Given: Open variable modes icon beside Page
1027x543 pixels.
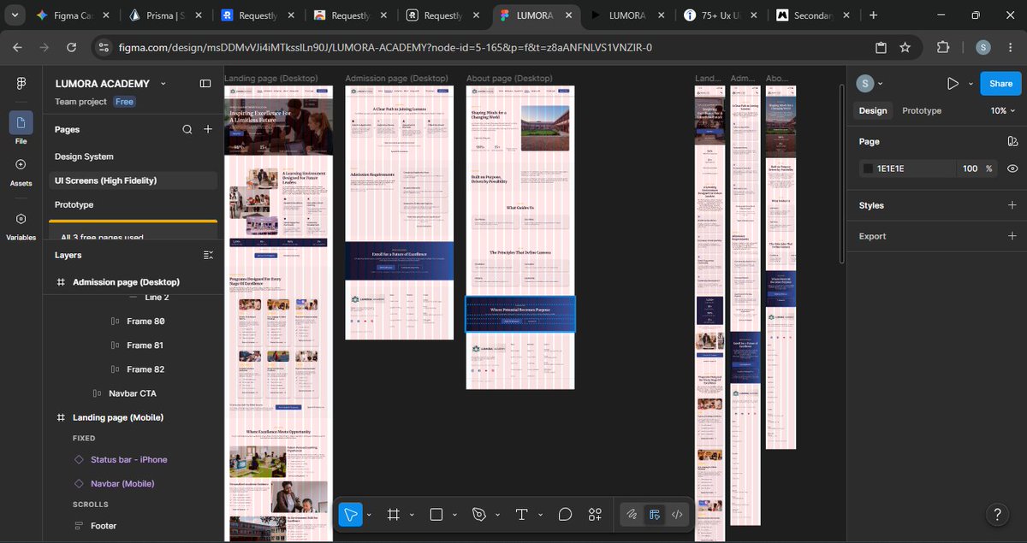Looking at the screenshot, I should click(1012, 141).
